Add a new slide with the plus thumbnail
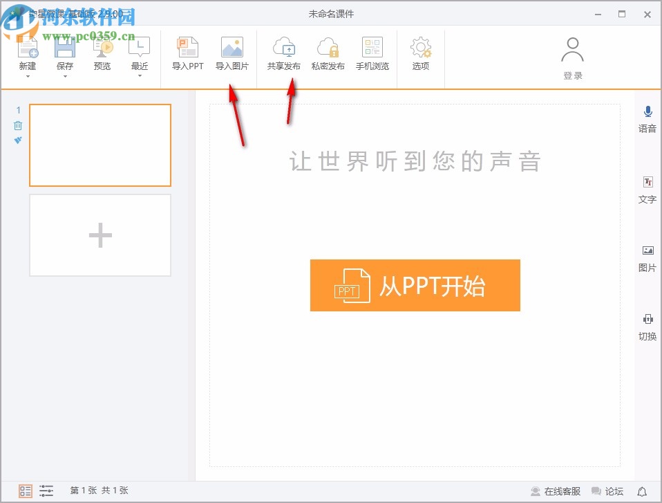This screenshot has height=503, width=662. point(100,235)
